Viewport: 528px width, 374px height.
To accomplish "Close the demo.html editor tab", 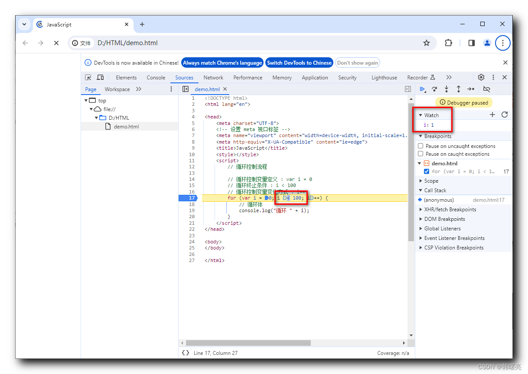I will (x=225, y=89).
